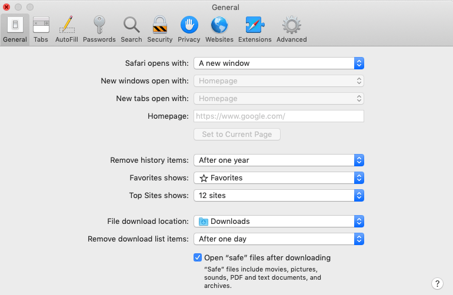The height and width of the screenshot is (295, 453).
Task: Open the Extensions puzzle-piece preferences
Action: click(x=255, y=29)
